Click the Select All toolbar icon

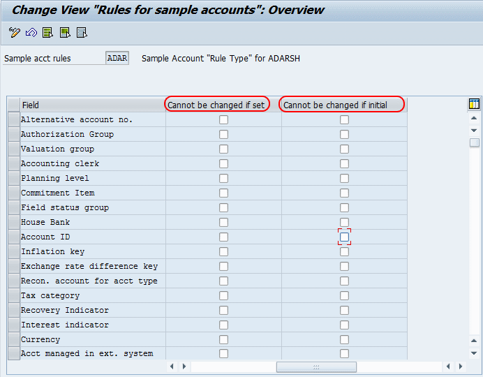tap(47, 32)
